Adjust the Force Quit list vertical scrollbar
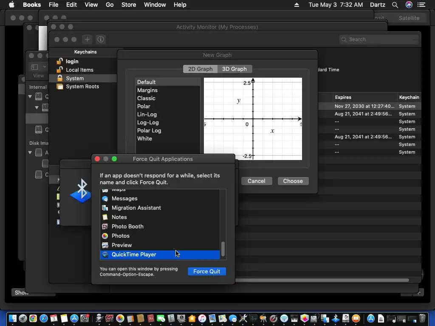The height and width of the screenshot is (326, 435). [223, 249]
